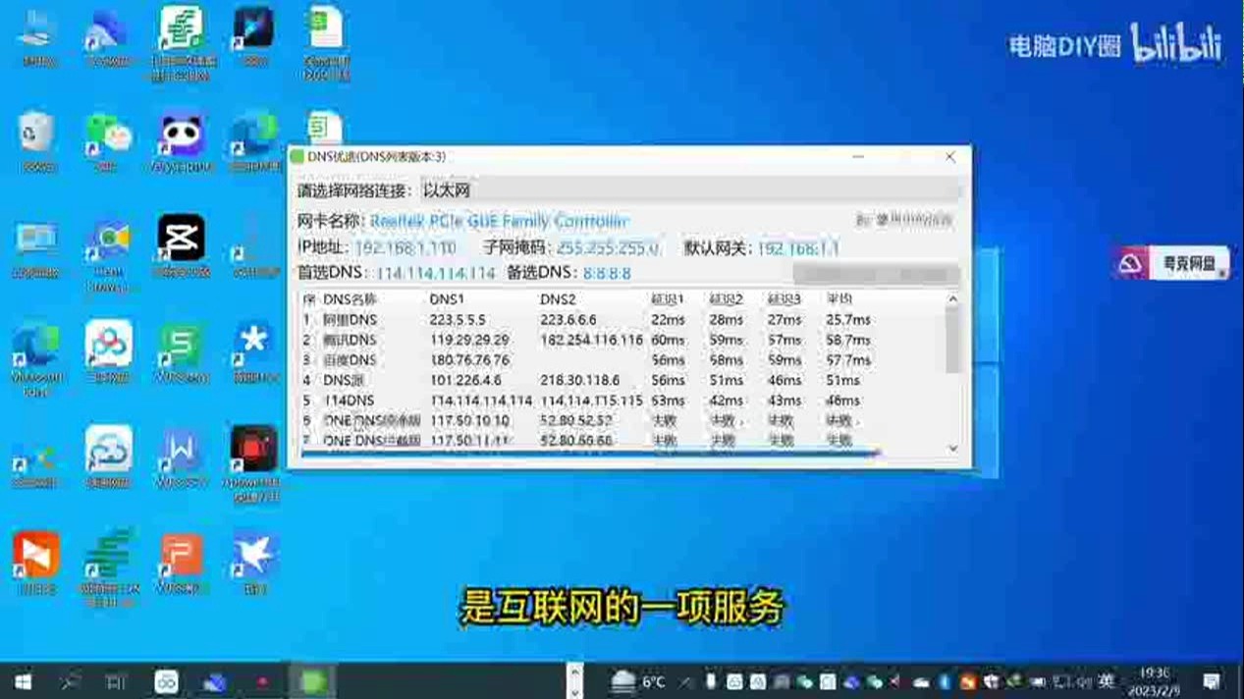Screen dimensions: 1244x699
Task: Open the Recycle Bin desktop icon
Action: pyautogui.click(x=37, y=140)
